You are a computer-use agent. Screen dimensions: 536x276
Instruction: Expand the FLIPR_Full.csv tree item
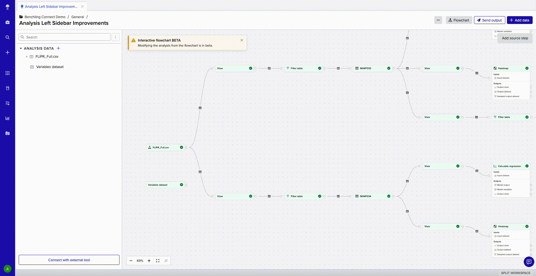(27, 56)
